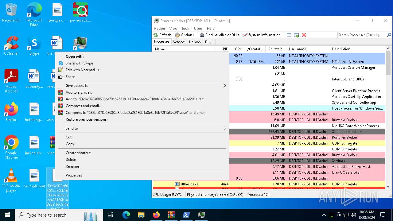
Task: Click the find window icon in Process Hacker toolbar
Action: (x=289, y=35)
